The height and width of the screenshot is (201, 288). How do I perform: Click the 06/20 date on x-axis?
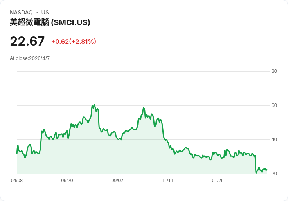coord(67,181)
